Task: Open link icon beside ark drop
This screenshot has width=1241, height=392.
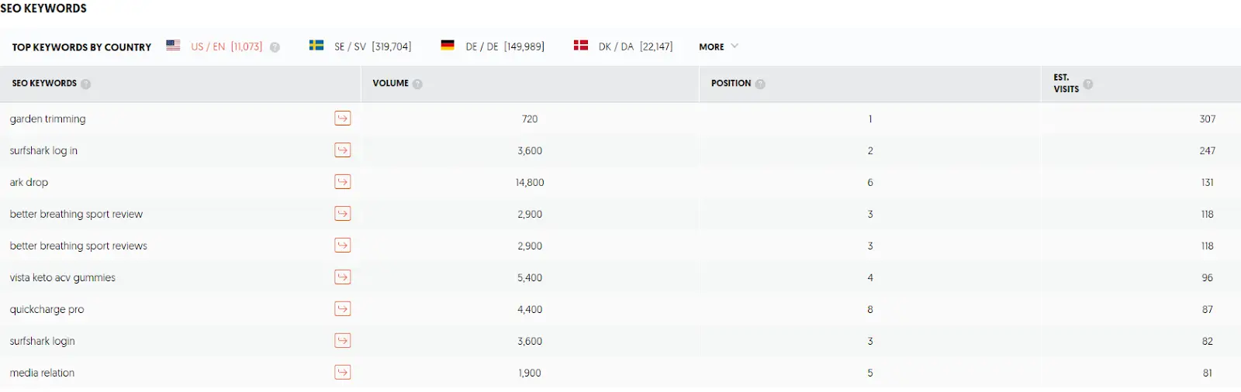Action: (x=342, y=182)
